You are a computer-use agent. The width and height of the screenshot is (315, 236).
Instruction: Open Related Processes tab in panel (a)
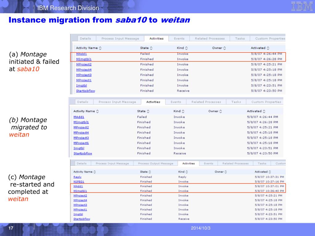click(x=210, y=38)
